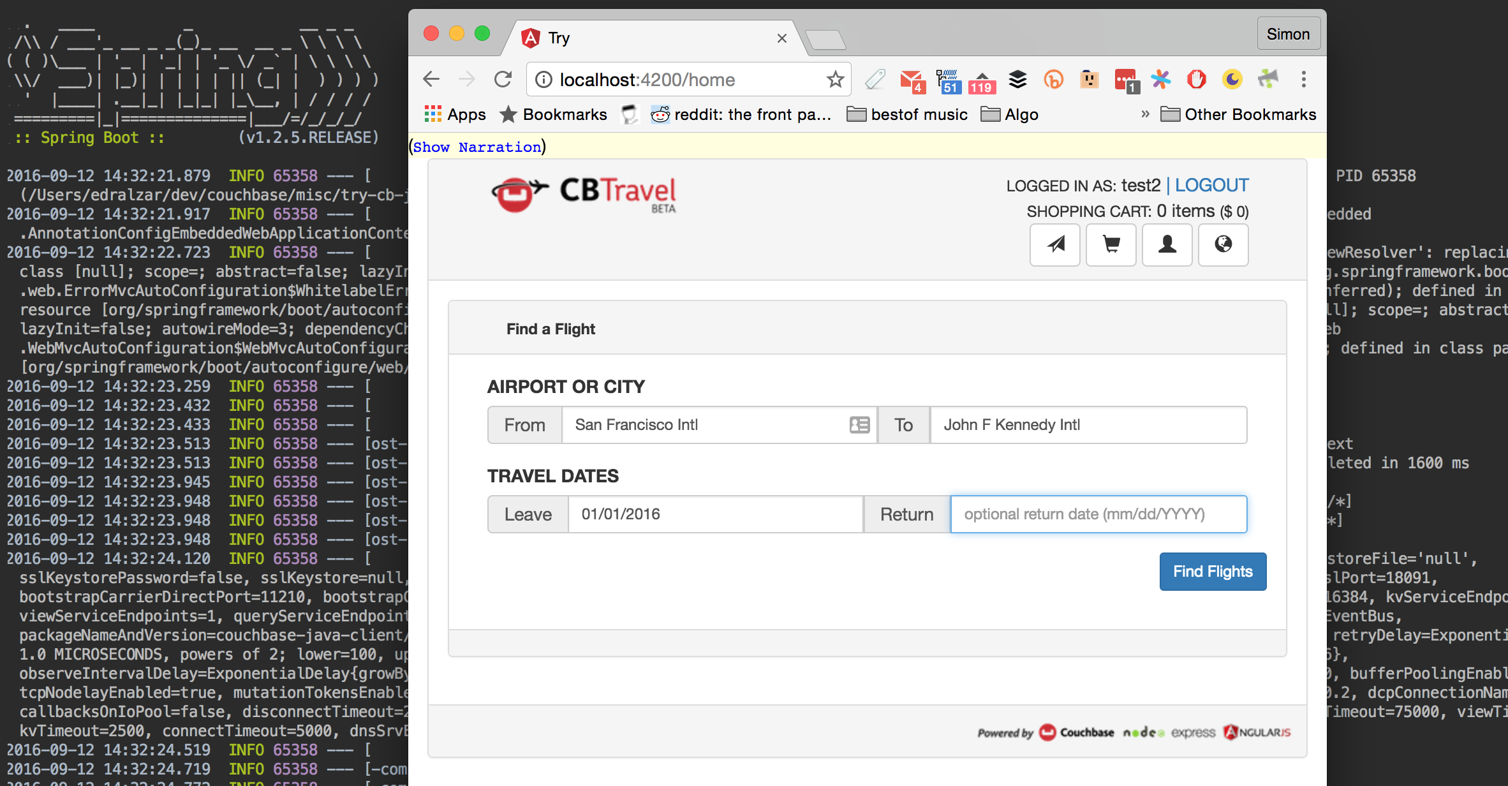
Task: Toggle the Show Narration link
Action: (477, 147)
